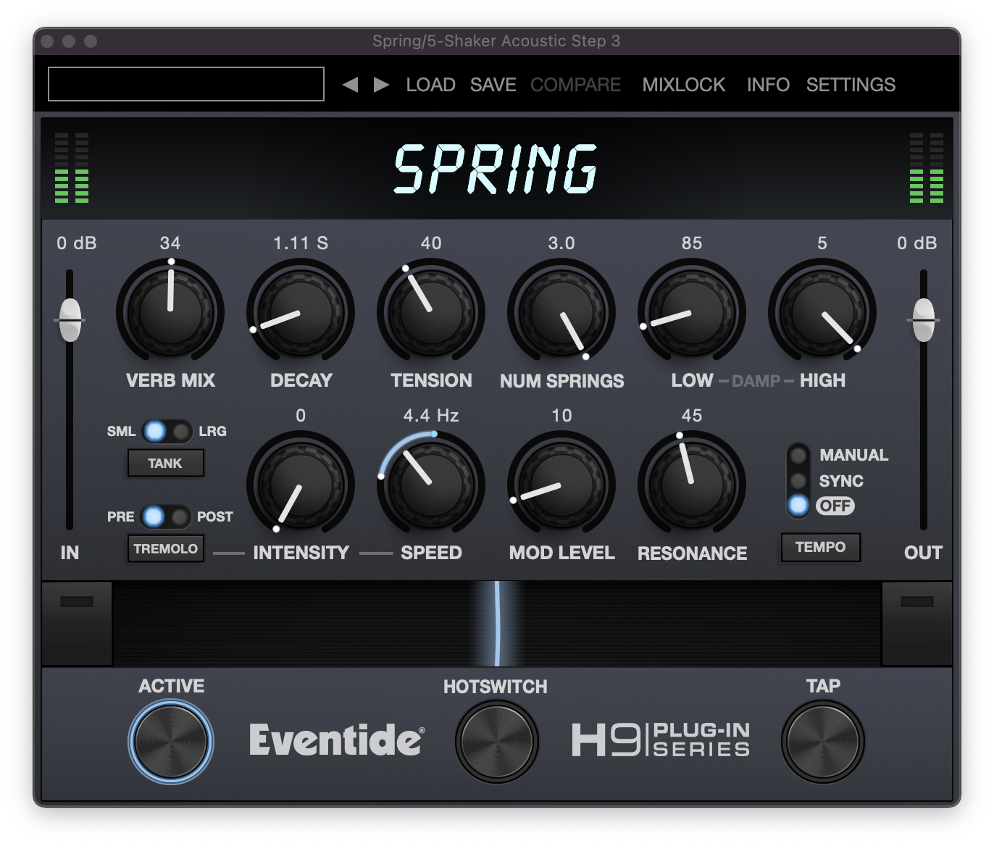994x846 pixels.
Task: Click the Compare option
Action: tap(576, 85)
